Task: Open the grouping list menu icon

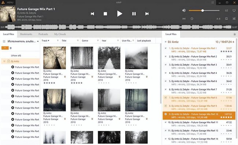Action: tap(4, 41)
